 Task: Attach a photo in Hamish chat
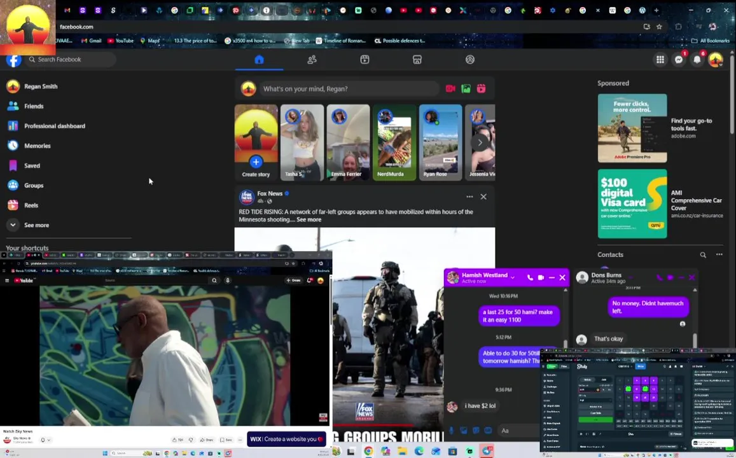(464, 430)
